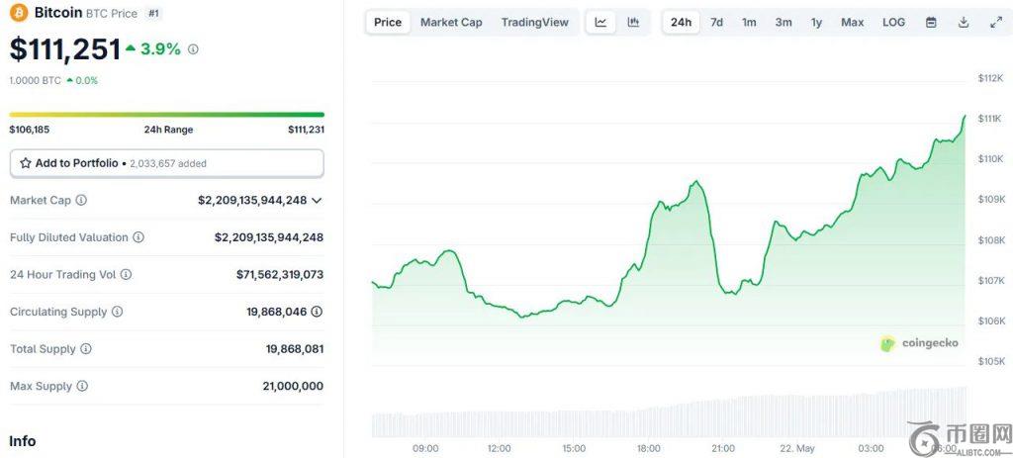This screenshot has width=1013, height=458.
Task: Click the 24h Range progress bar
Action: coord(166,115)
